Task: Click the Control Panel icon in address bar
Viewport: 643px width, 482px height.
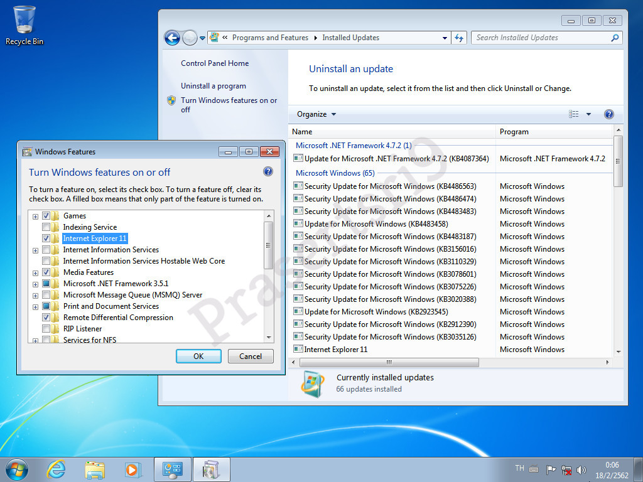Action: (x=214, y=37)
